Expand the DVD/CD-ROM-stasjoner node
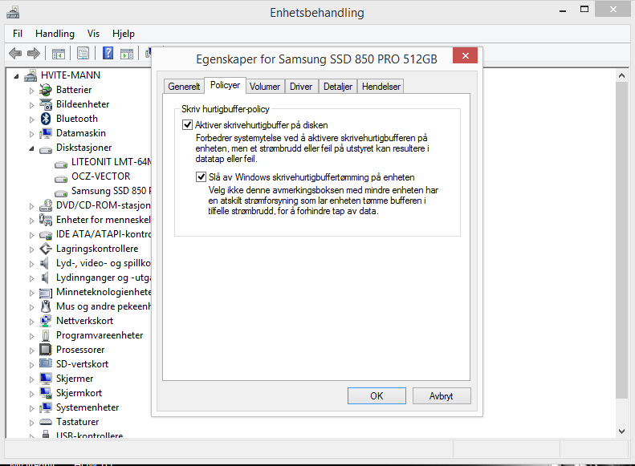 pyautogui.click(x=31, y=206)
